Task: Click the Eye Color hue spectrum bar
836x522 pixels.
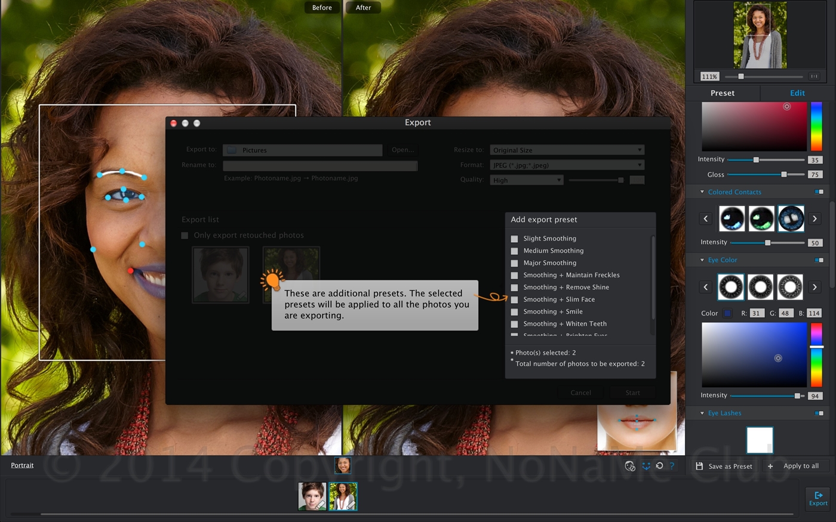Action: point(816,355)
